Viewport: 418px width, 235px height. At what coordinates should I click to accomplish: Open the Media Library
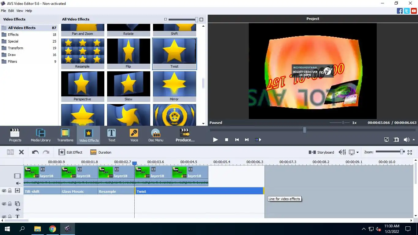(x=41, y=136)
